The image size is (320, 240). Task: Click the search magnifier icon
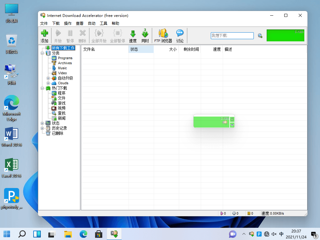tap(260, 36)
